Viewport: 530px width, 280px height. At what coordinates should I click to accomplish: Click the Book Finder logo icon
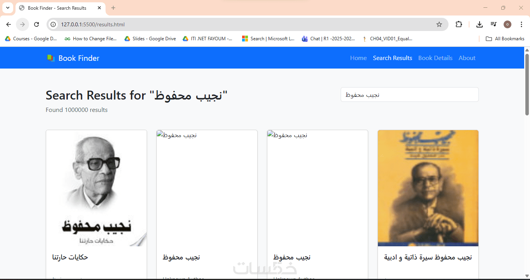(x=51, y=58)
